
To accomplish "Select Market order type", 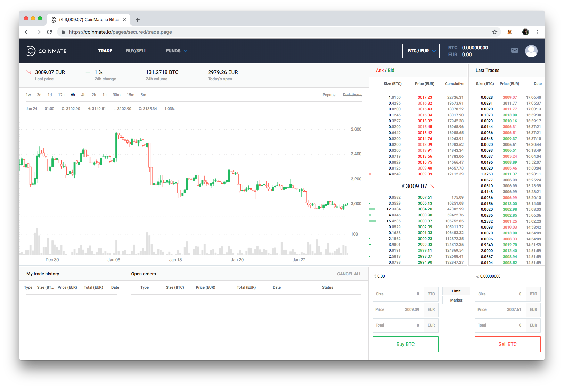I will 456,300.
